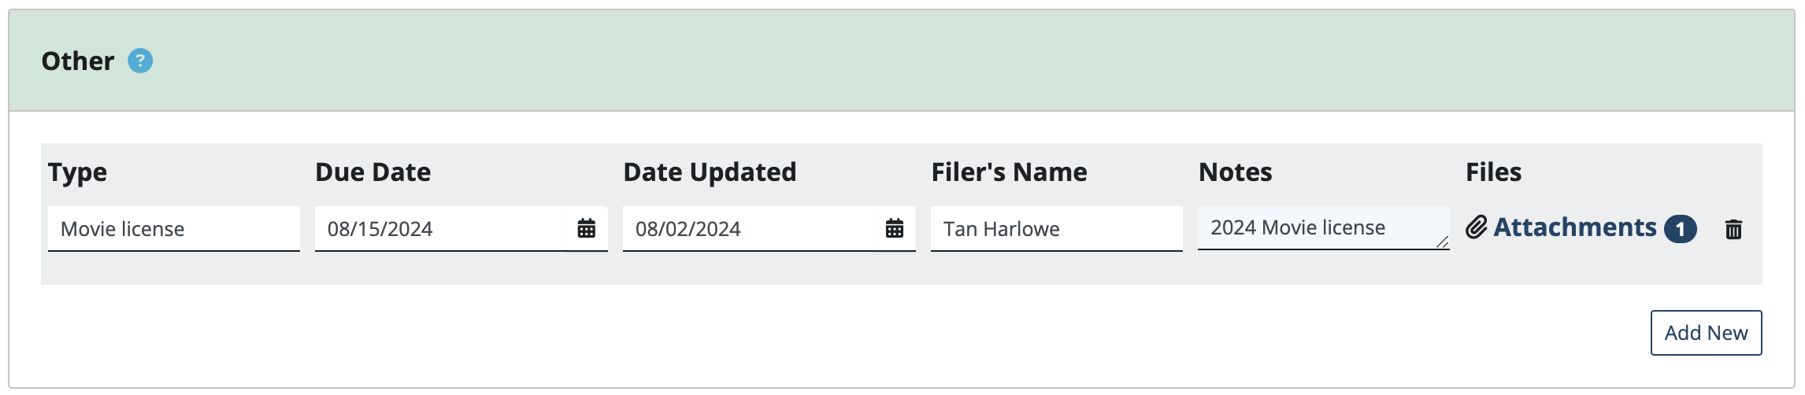Click the paperclip attachment icon

(1477, 227)
